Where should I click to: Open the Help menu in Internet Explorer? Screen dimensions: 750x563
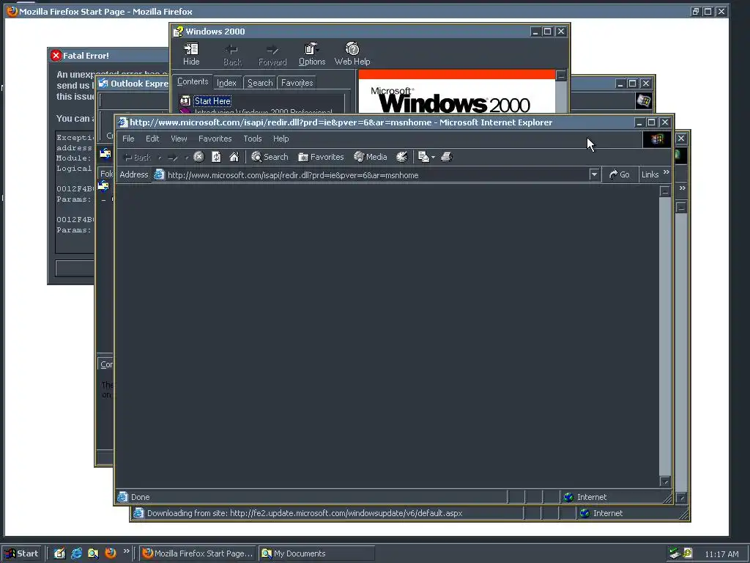click(281, 139)
